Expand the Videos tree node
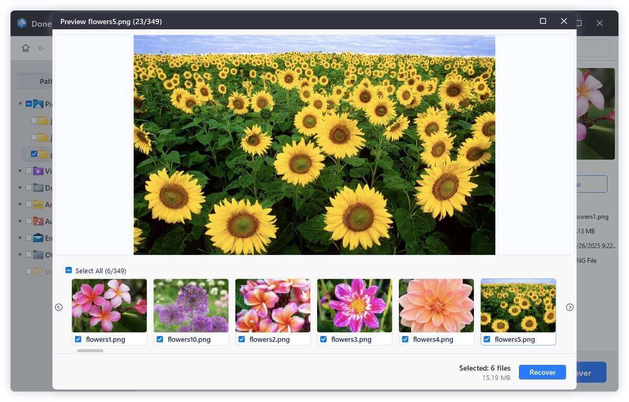 coord(20,171)
